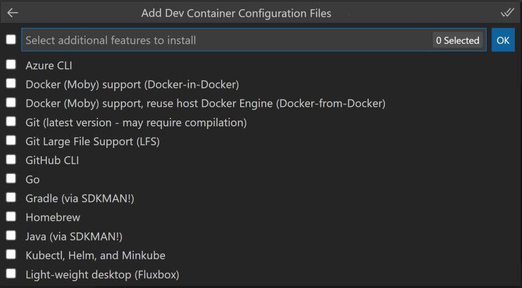This screenshot has height=288, width=522.
Task: Click 'Git (latest version - may require compilation)' text
Action: [136, 122]
